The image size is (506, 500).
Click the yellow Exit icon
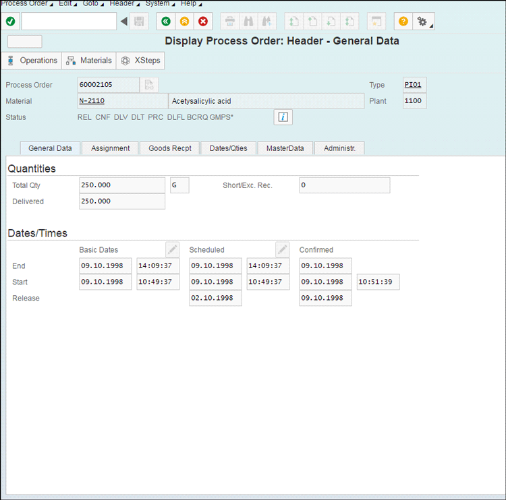(184, 22)
